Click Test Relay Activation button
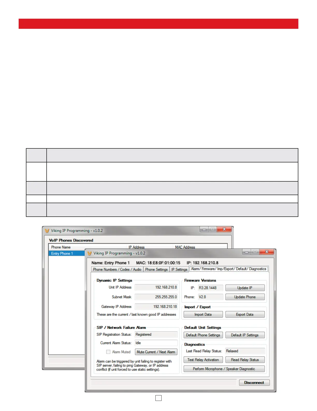This screenshot has width=317, height=411. pyautogui.click(x=203, y=360)
